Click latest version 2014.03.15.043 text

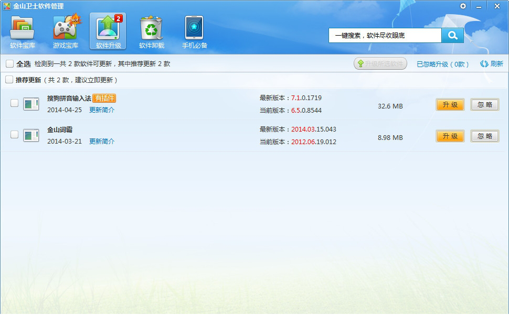(314, 129)
